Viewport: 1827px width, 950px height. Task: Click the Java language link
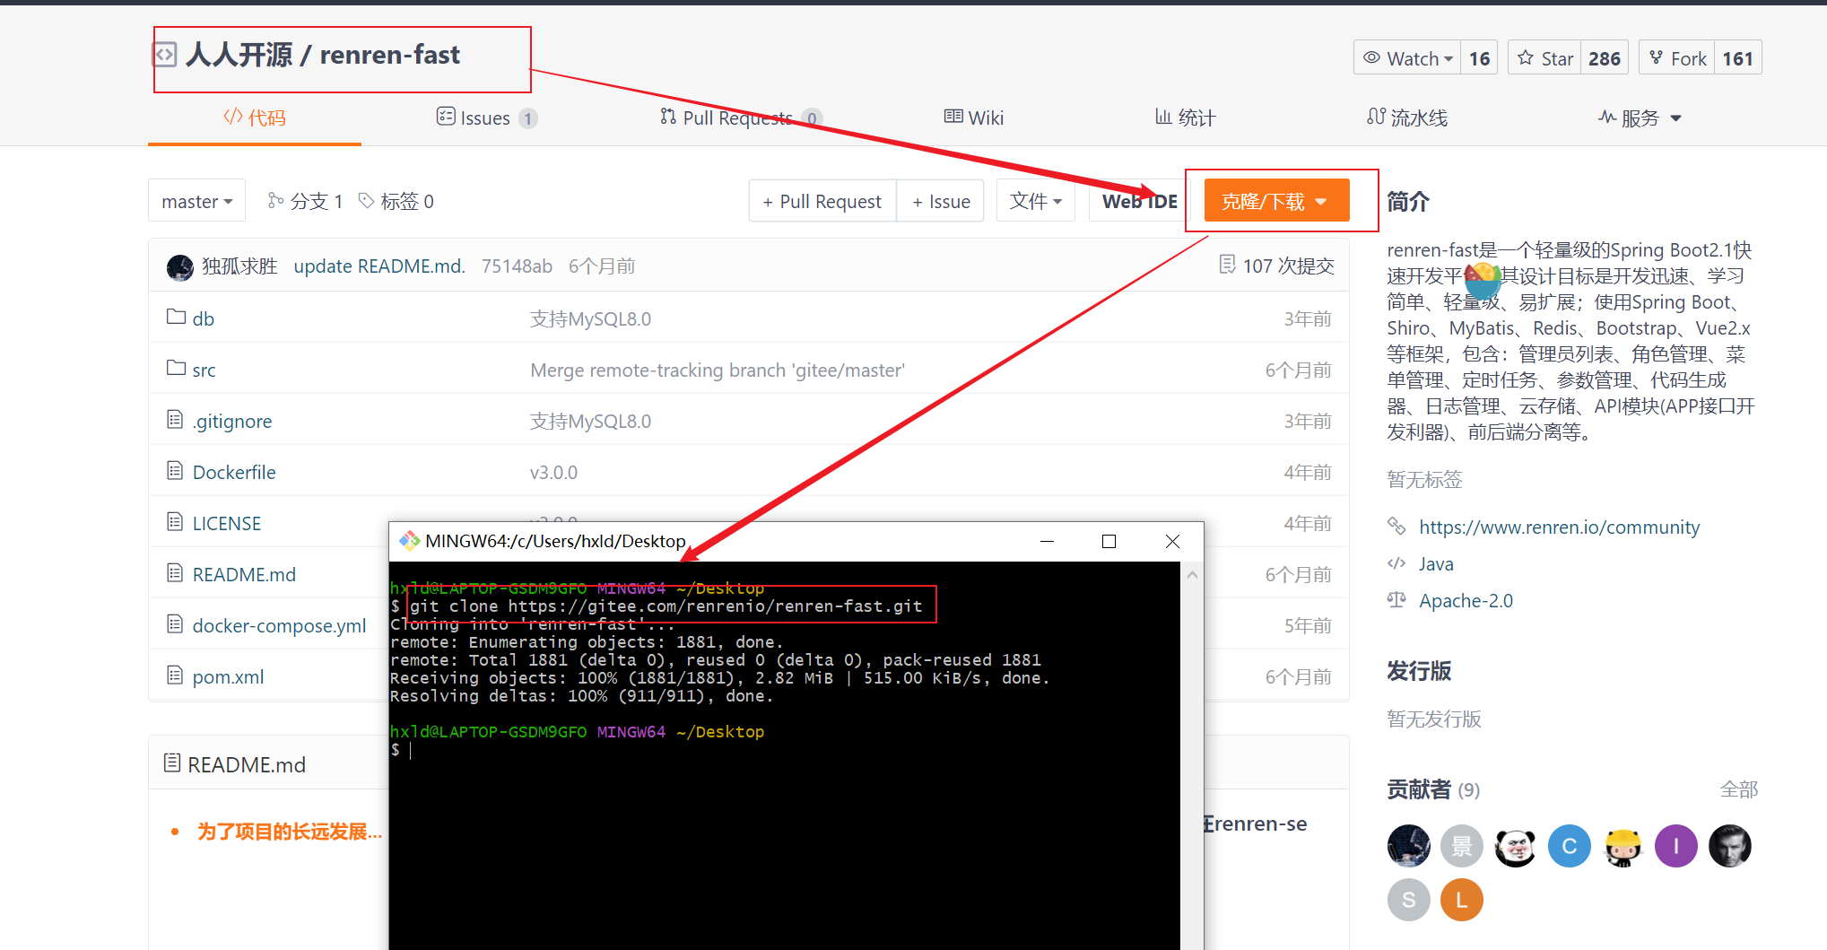(1436, 563)
